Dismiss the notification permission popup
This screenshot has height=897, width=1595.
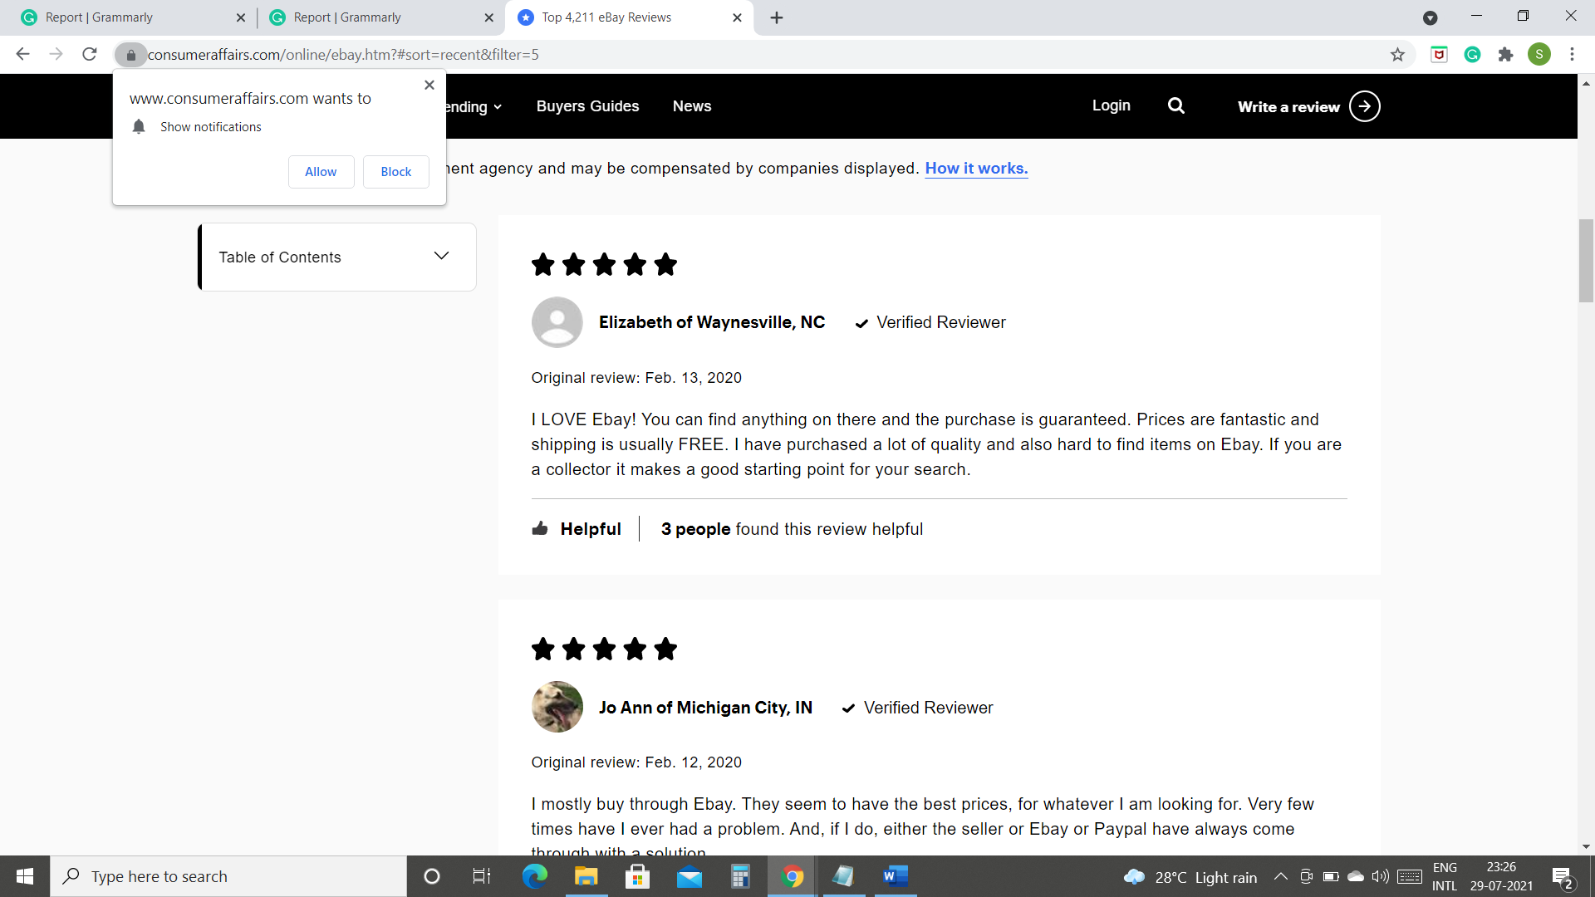tap(429, 85)
